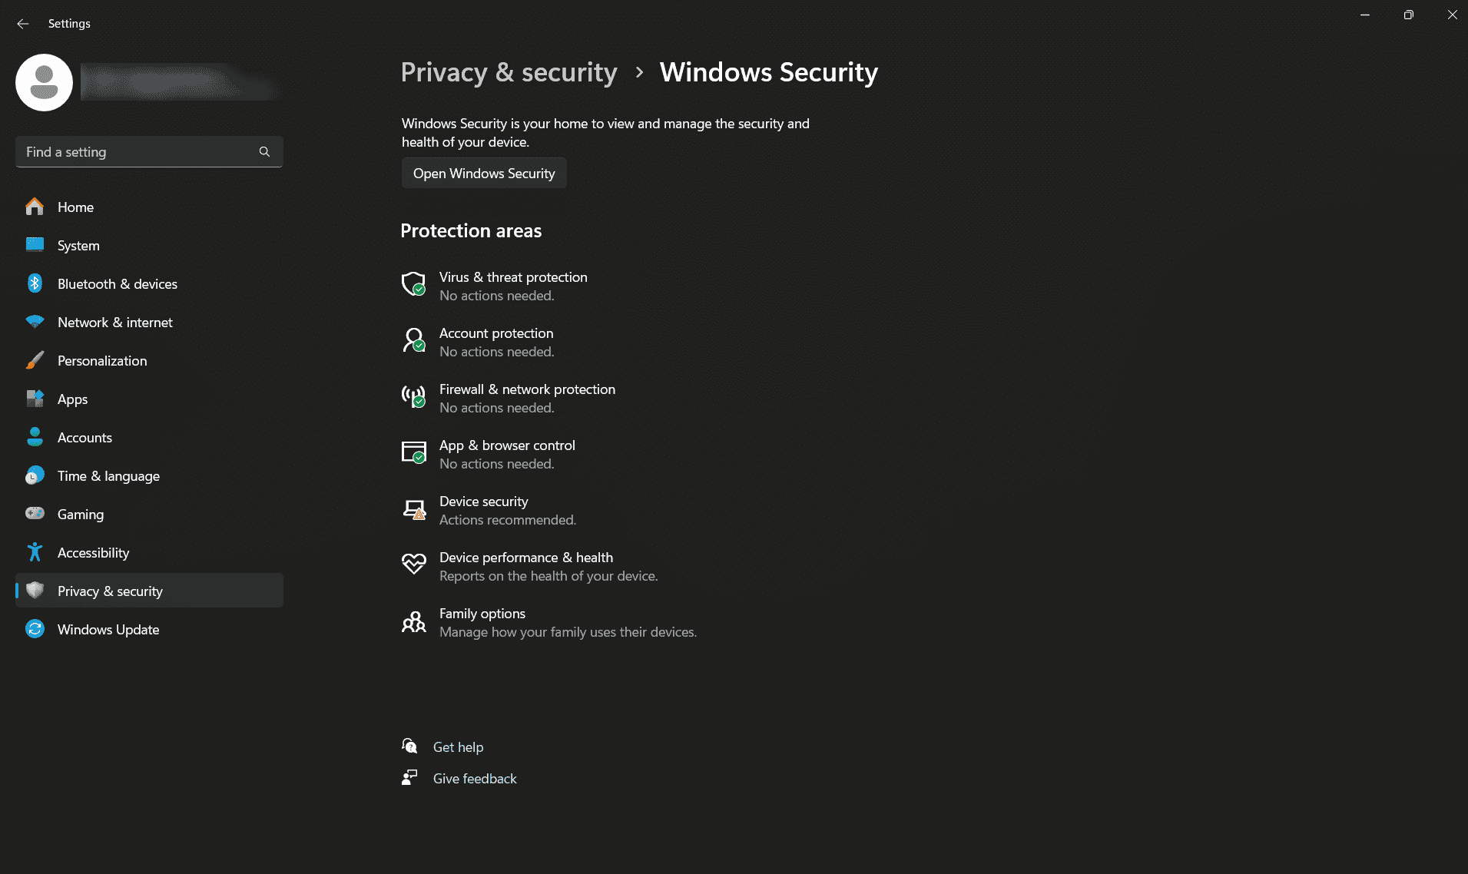The height and width of the screenshot is (874, 1468).
Task: Open the Get help support icon
Action: click(x=409, y=746)
